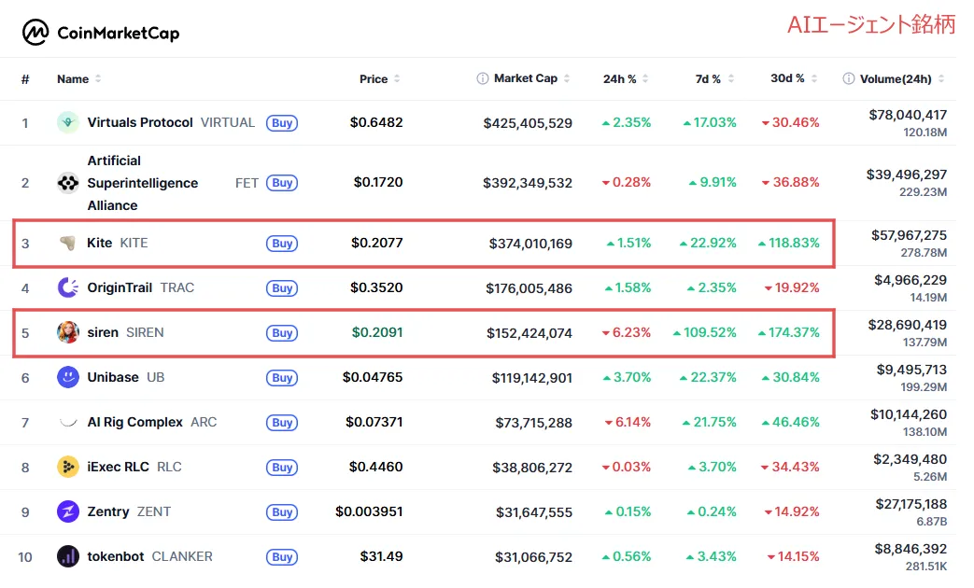This screenshot has height=588, width=974.
Task: Click the Artificial Superintelligence Alliance FET icon
Action: 67,183
